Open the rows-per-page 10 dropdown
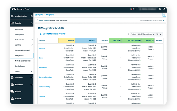The image size is (177, 111). point(159,34)
